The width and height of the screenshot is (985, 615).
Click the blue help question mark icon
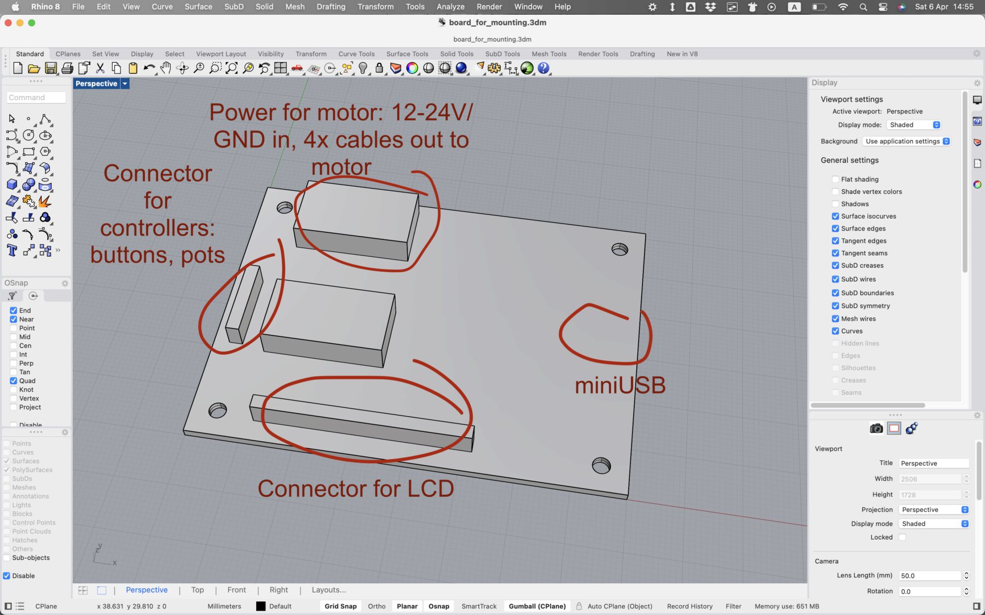pyautogui.click(x=543, y=68)
